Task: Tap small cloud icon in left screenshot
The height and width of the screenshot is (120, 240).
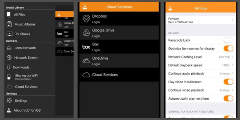Action: [x=60, y=51]
